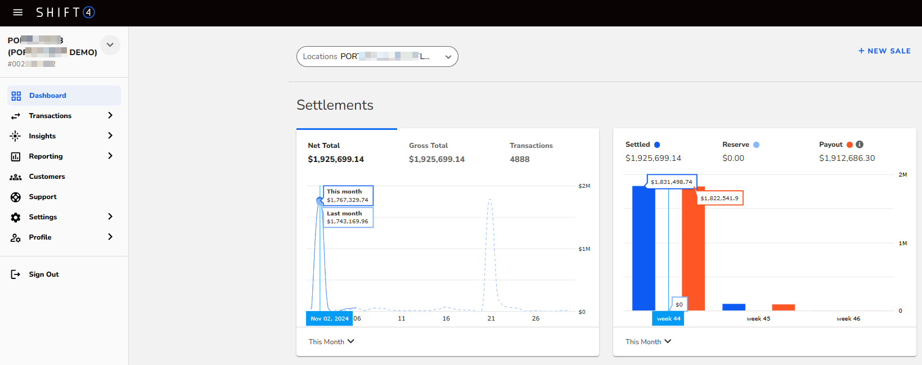Image resolution: width=922 pixels, height=365 pixels.
Task: Select the week 45 blue bar
Action: pos(734,307)
